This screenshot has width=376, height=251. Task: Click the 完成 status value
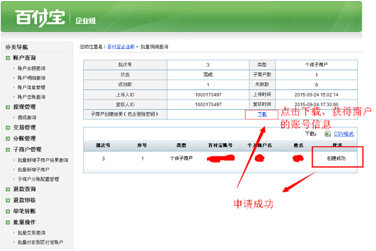point(208,75)
